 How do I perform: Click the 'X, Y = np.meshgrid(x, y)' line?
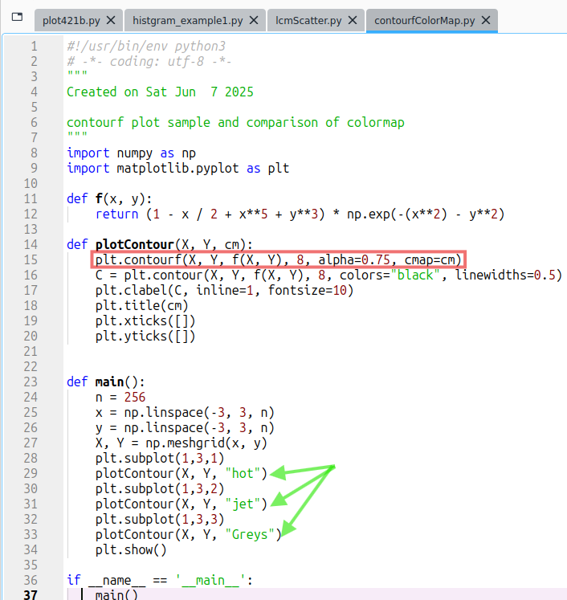click(182, 443)
